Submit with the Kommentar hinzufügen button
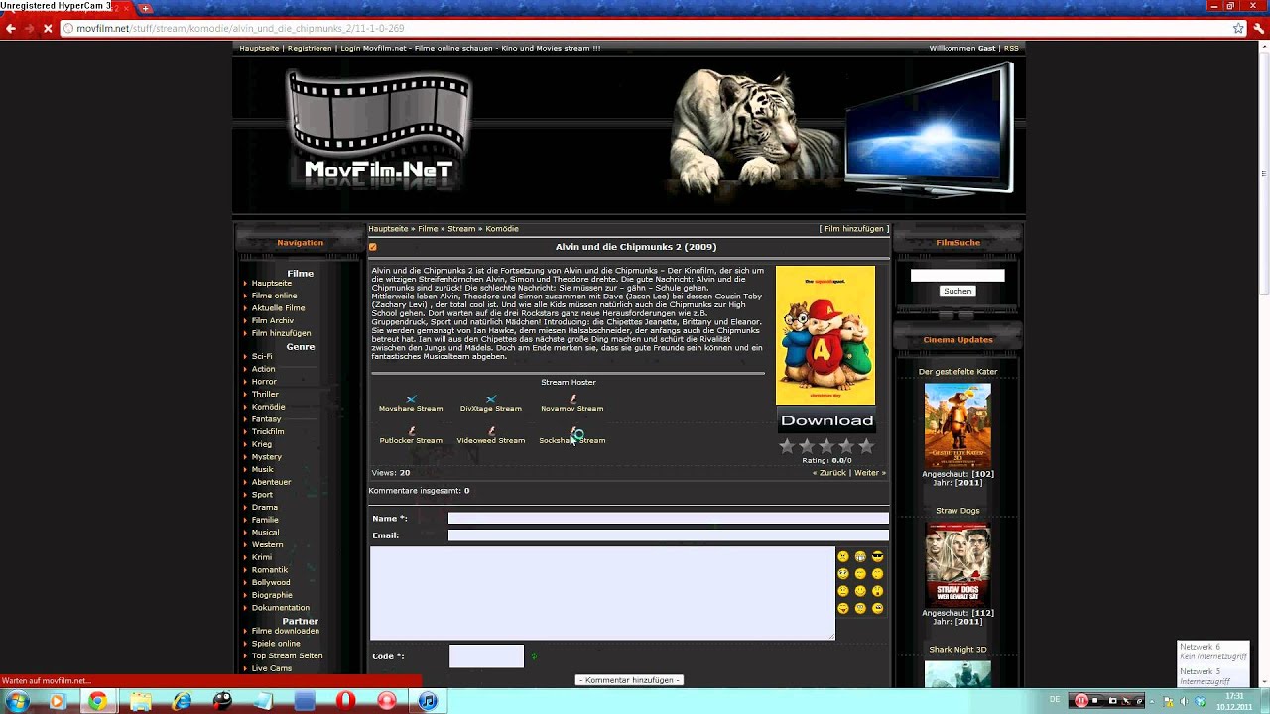 point(629,680)
